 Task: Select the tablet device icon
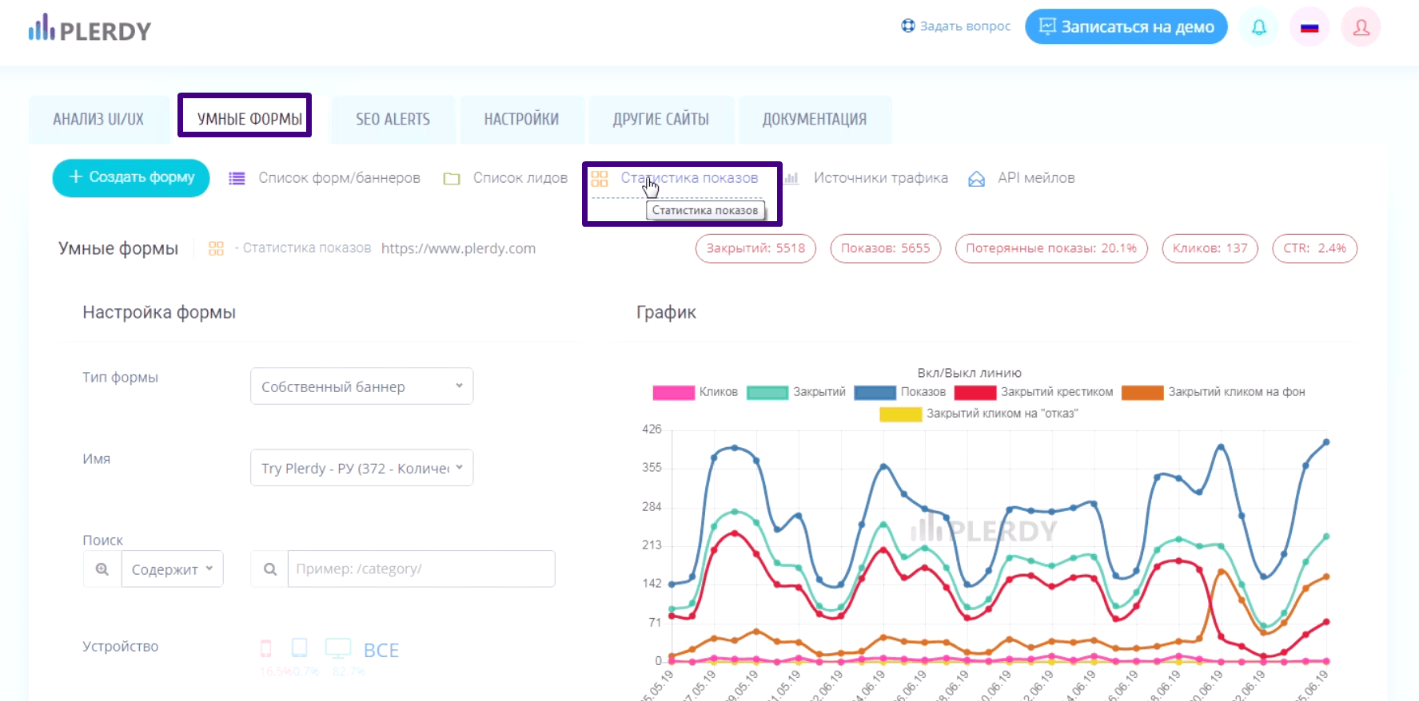[300, 648]
